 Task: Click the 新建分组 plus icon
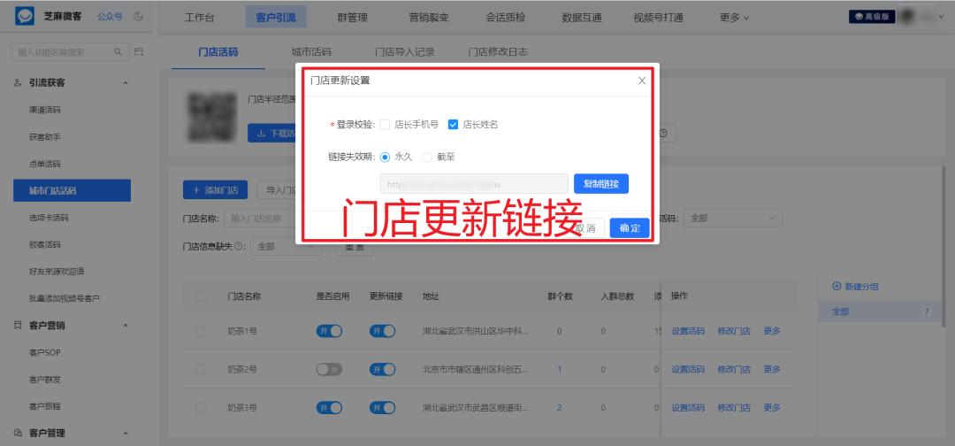pos(837,287)
